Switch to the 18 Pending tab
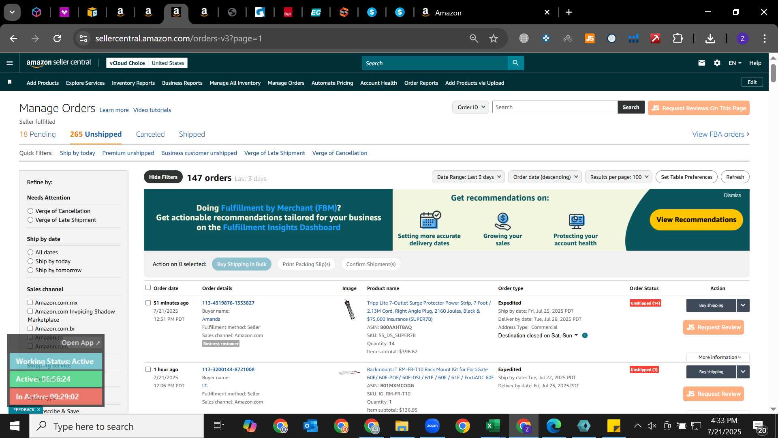The image size is (778, 438). (38, 134)
